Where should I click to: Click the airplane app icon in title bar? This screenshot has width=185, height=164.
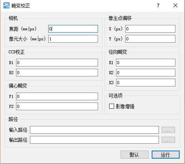[6, 5]
